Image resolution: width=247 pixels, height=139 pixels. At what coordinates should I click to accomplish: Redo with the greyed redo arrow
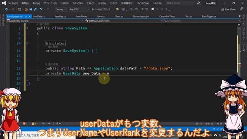(x=48, y=9)
